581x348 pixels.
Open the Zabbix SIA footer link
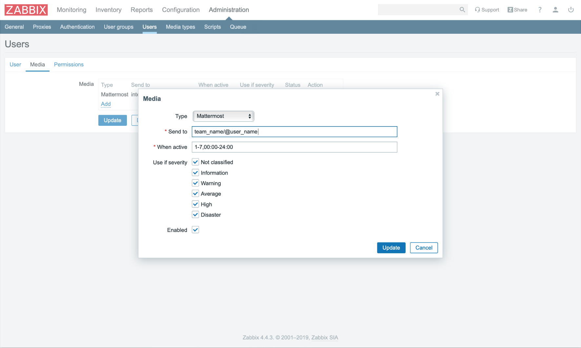(x=324, y=338)
